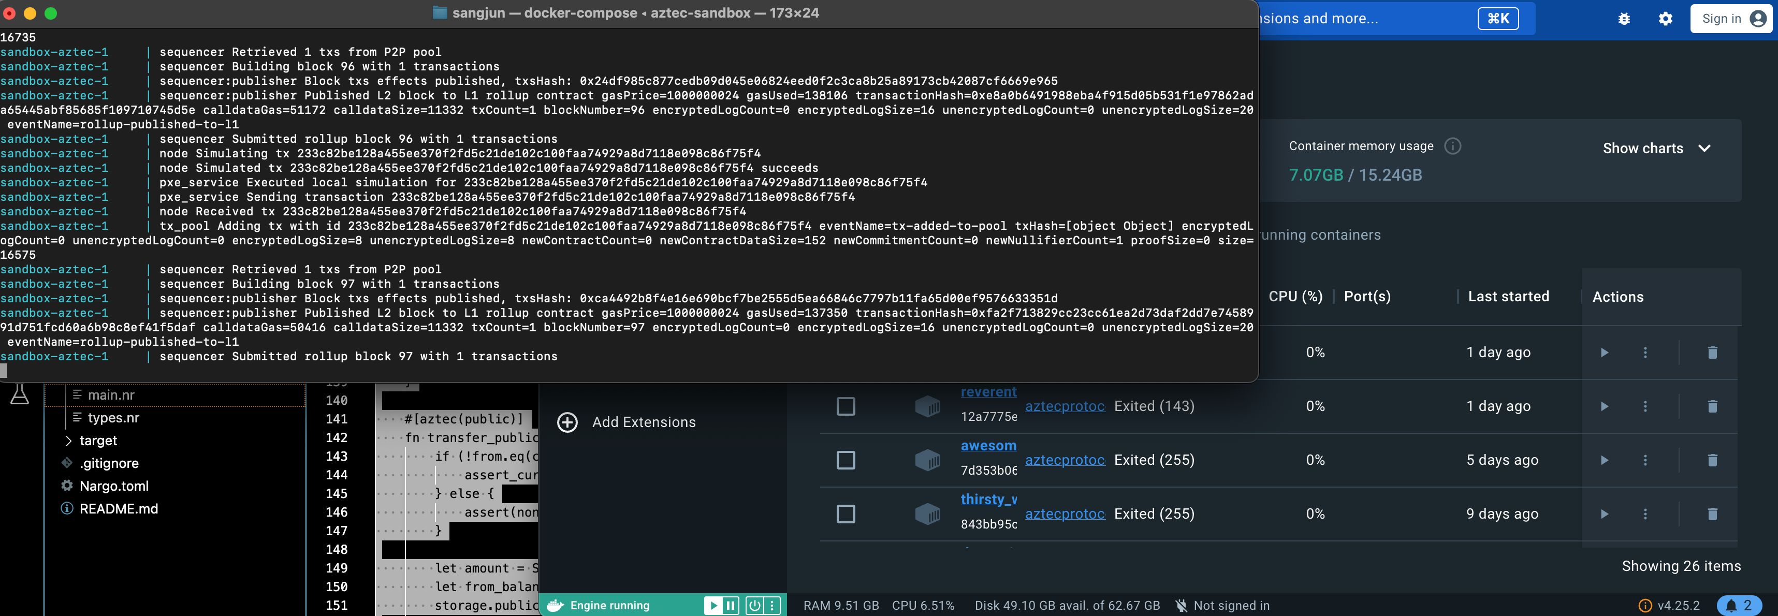Screen dimensions: 1778x616
Task: Resume Docker engine with play button
Action: [x=712, y=606]
